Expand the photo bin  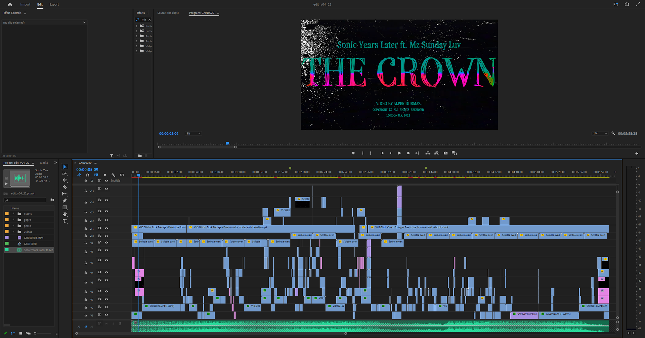13,226
